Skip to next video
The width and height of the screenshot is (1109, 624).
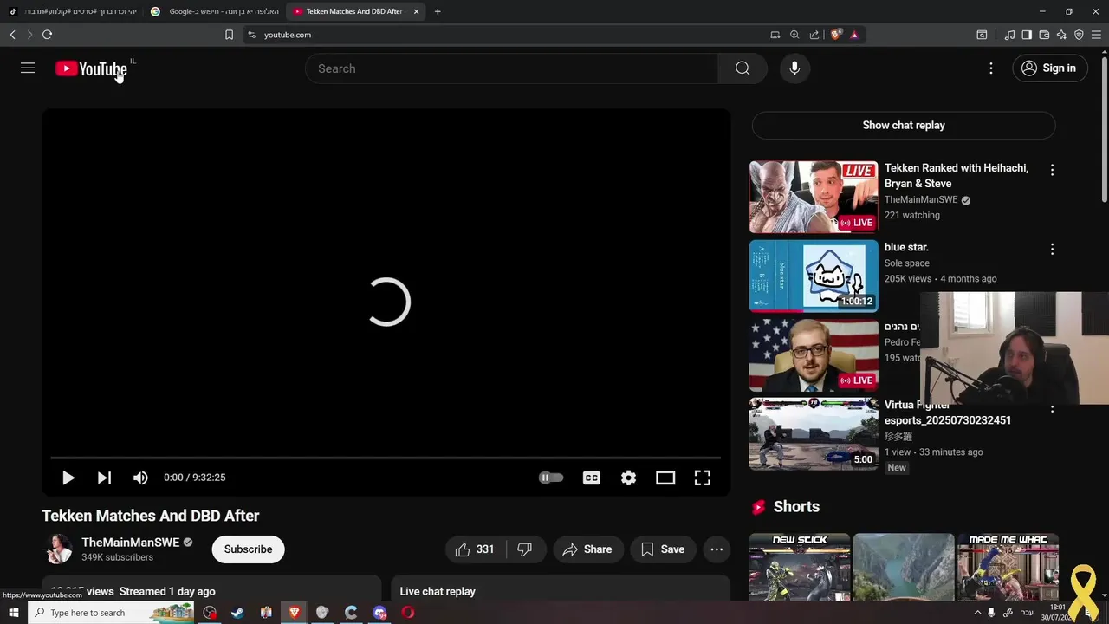tap(104, 478)
